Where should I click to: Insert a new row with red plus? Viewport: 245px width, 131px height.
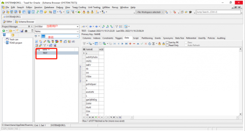coord(130,44)
